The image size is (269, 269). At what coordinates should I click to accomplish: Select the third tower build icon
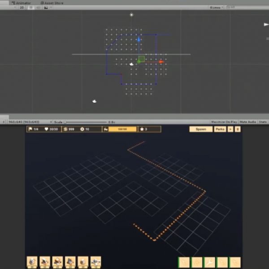[57, 262]
